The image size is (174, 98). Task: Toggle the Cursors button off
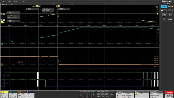(164, 7)
